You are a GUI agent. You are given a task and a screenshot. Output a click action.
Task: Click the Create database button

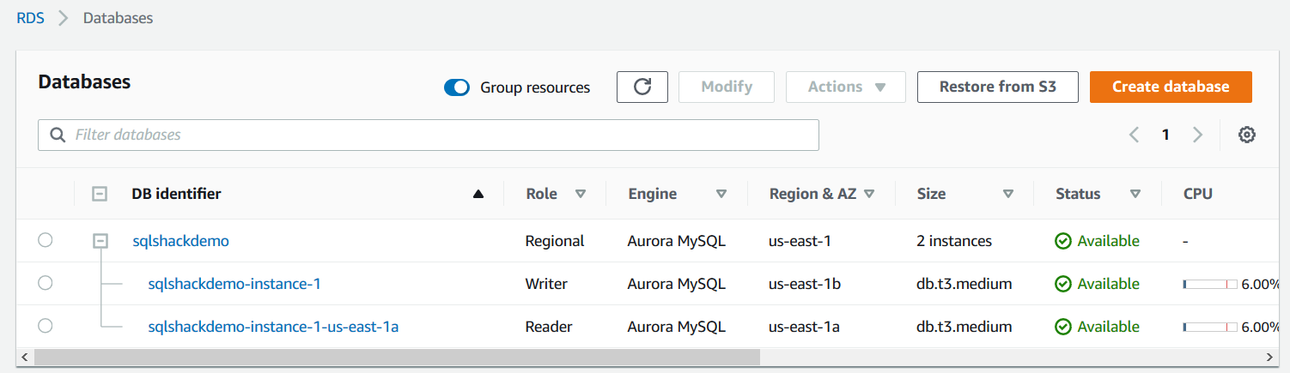[1170, 87]
